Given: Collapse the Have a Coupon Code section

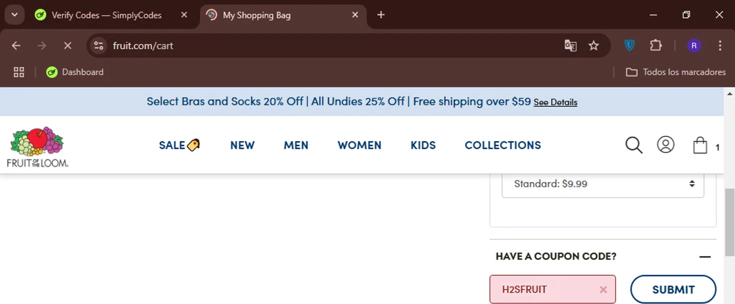Looking at the screenshot, I should tap(705, 256).
